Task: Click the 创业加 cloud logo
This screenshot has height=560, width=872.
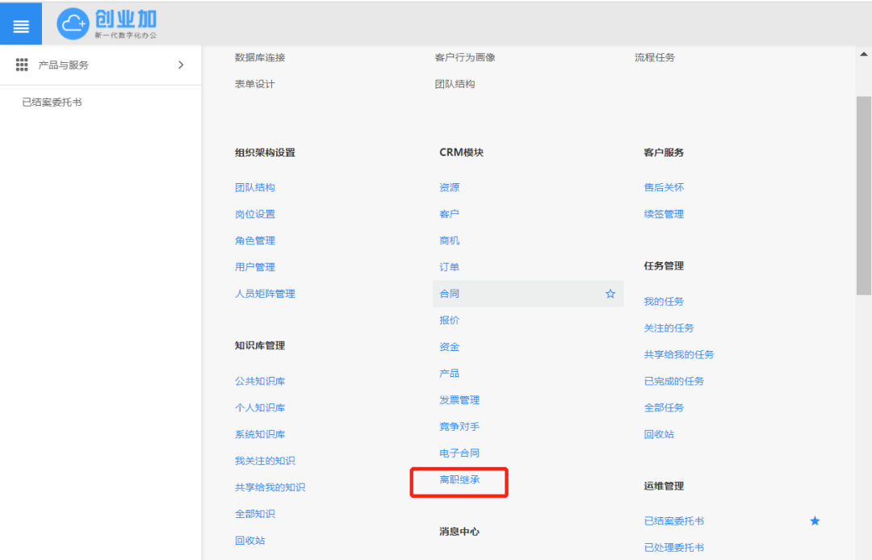Action: click(73, 24)
